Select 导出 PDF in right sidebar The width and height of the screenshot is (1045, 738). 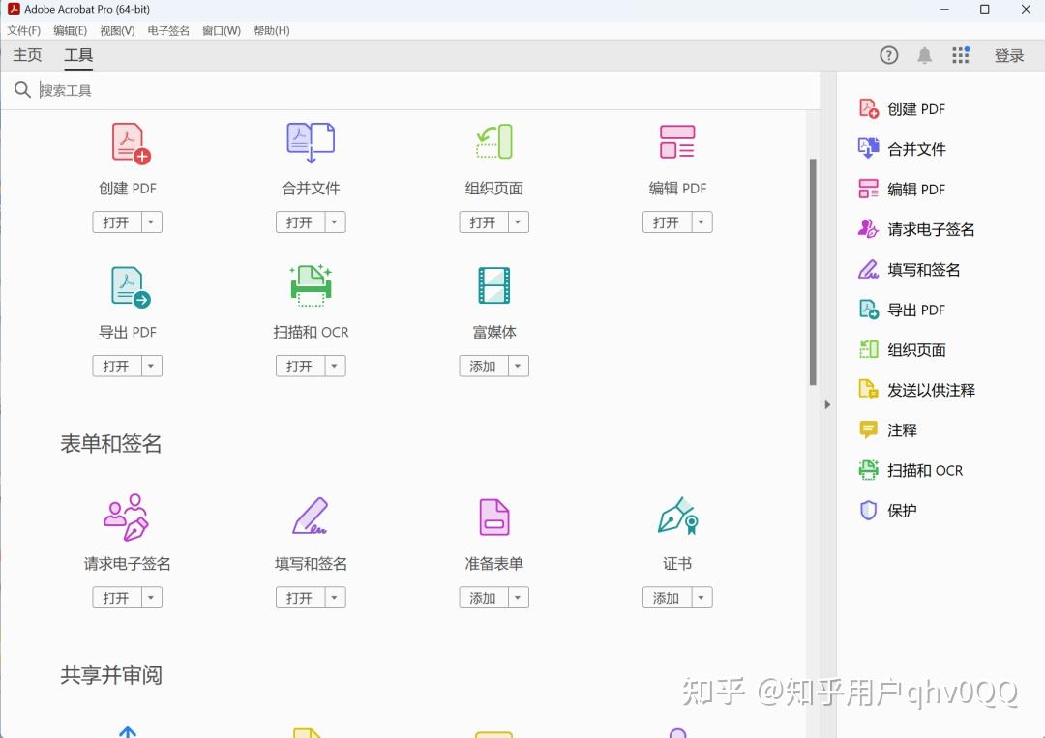(x=902, y=310)
